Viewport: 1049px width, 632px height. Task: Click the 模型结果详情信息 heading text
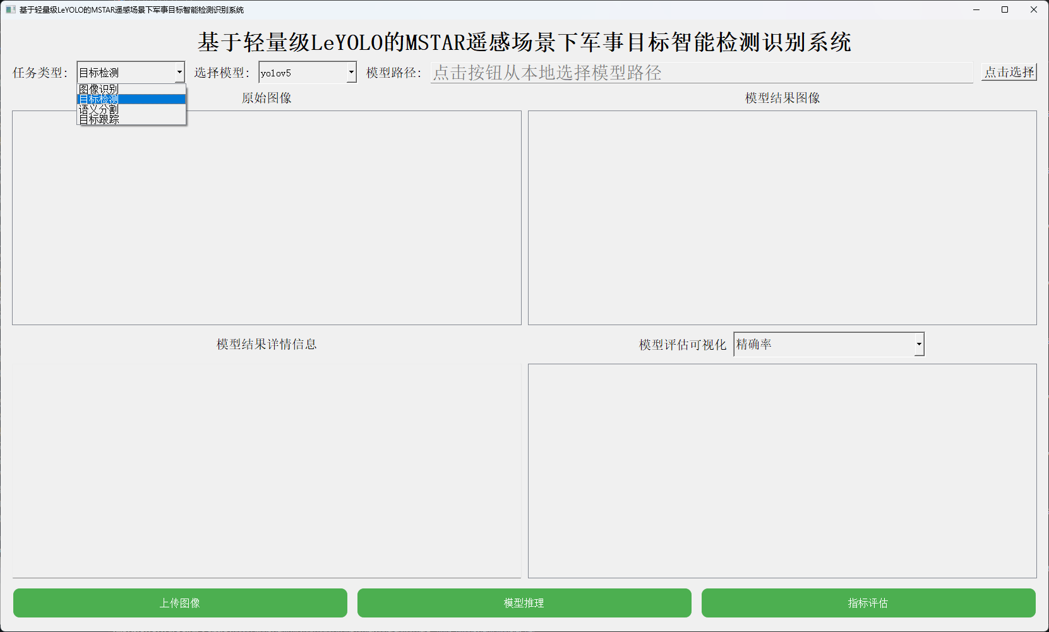click(267, 344)
